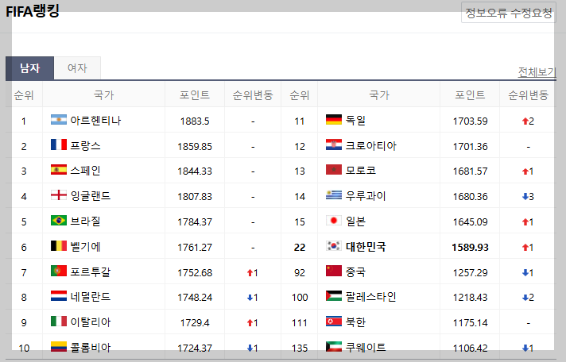
Task: Click country name 이탈리아
Action: point(91,322)
